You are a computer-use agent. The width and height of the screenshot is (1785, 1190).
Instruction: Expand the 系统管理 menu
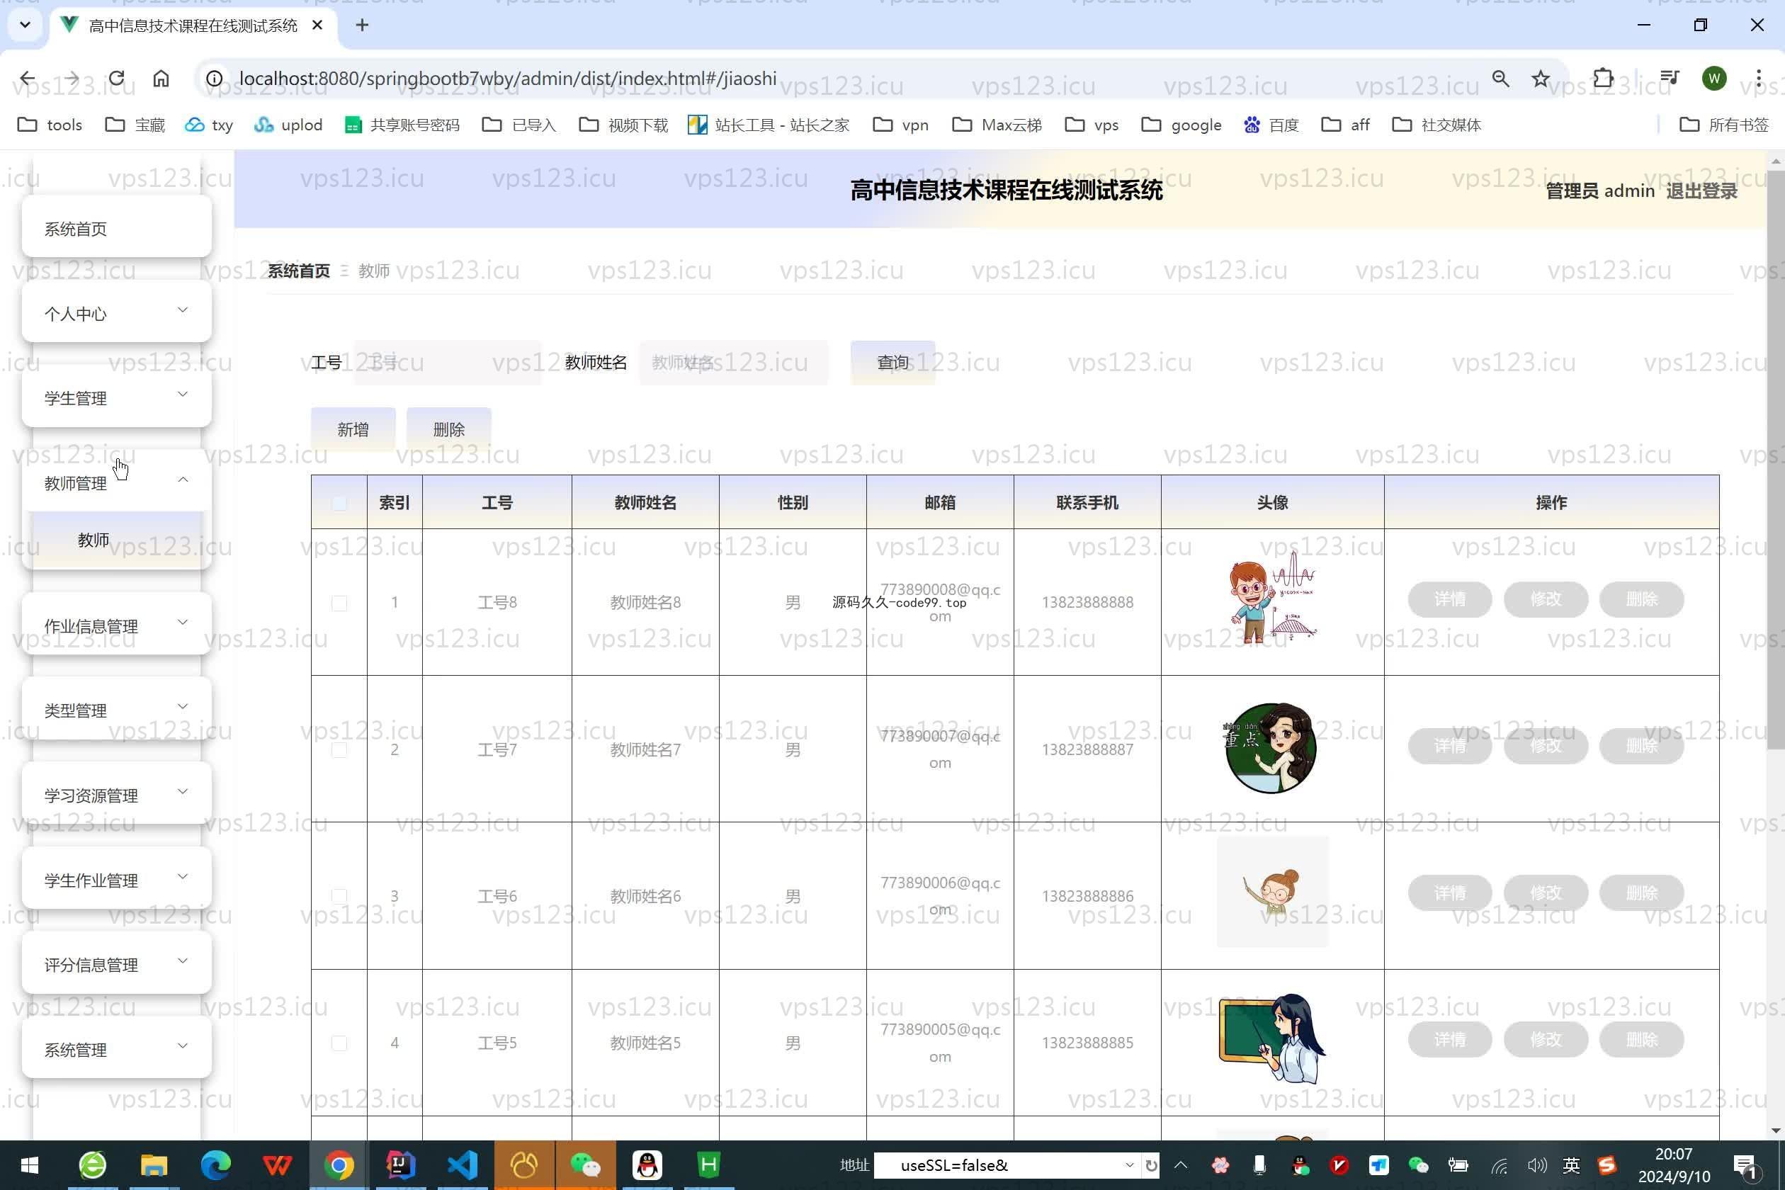116,1048
